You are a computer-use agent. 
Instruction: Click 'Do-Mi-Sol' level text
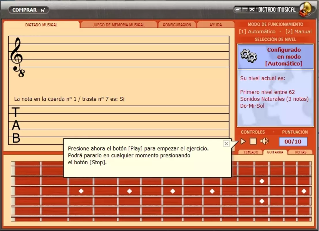coord(252,106)
